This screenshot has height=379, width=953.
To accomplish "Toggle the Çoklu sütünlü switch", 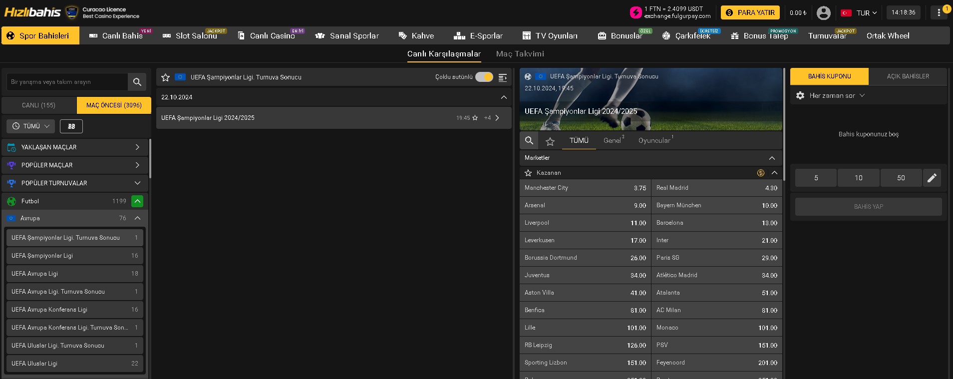I will coord(484,77).
